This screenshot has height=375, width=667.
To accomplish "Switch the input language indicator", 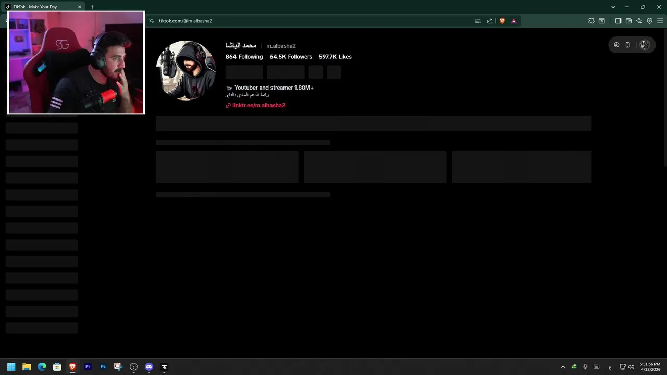I will pyautogui.click(x=610, y=367).
